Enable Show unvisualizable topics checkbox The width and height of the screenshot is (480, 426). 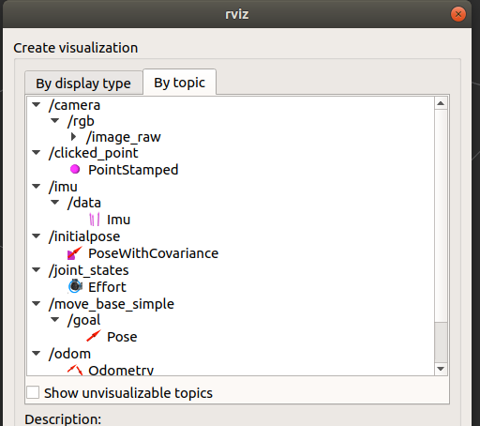pos(33,392)
